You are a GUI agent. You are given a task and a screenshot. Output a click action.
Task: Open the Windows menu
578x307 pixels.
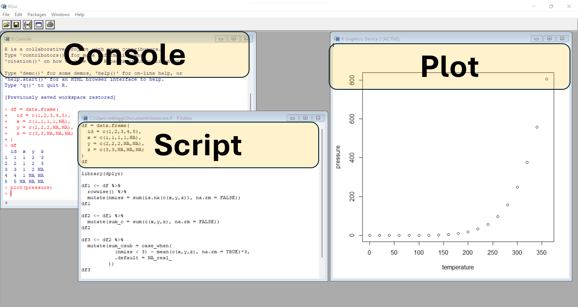(x=60, y=14)
